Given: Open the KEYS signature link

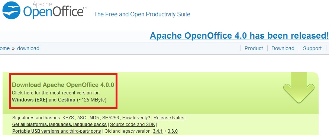Looking at the screenshot, I should coord(68,118).
